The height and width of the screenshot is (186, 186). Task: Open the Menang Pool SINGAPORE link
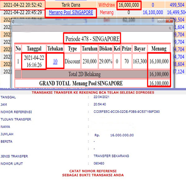(x=71, y=12)
